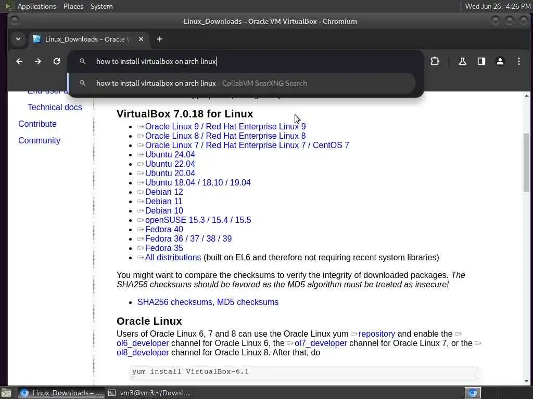The width and height of the screenshot is (533, 399).
Task: Download the Ubuntu 22.04 package
Action: coord(170,164)
